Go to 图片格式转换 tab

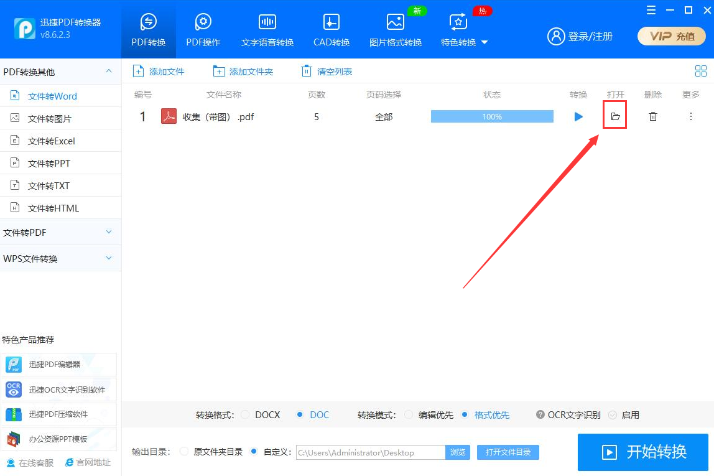396,30
